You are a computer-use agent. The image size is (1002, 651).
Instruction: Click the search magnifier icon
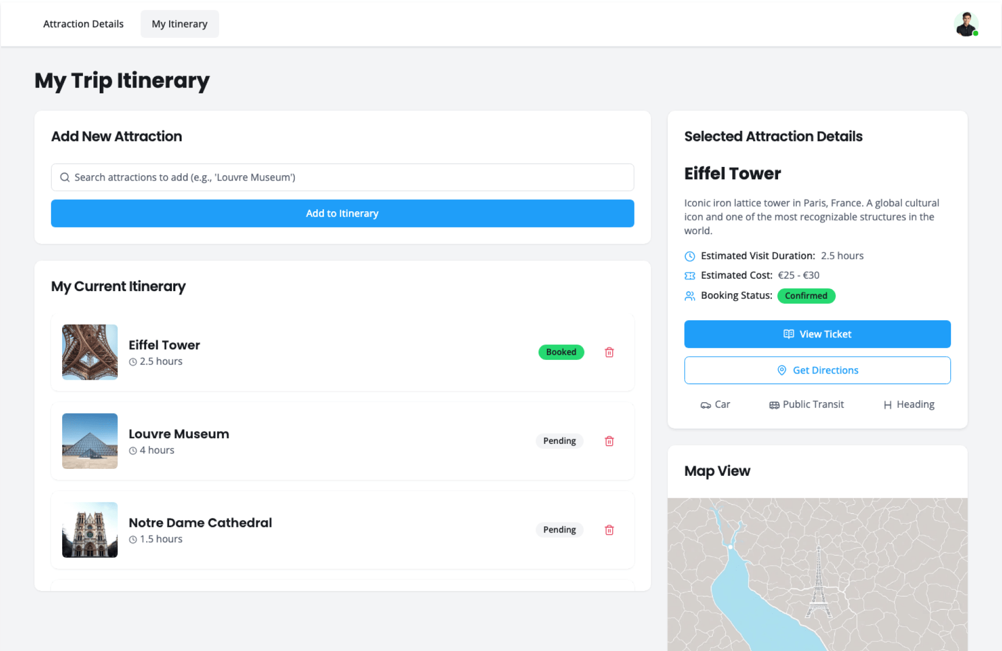[x=65, y=177]
